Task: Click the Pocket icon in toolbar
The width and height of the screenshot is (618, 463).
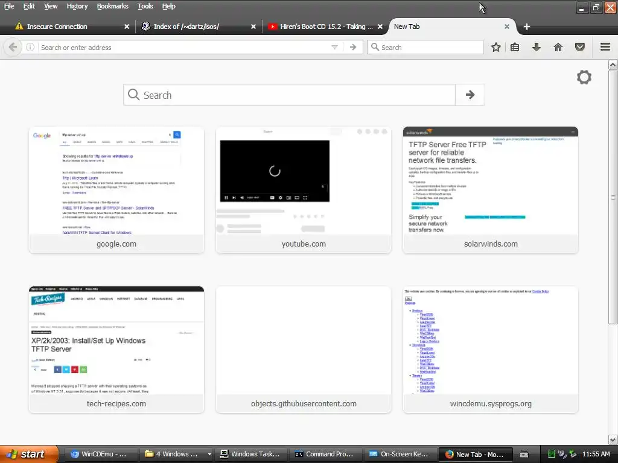Action: [580, 47]
